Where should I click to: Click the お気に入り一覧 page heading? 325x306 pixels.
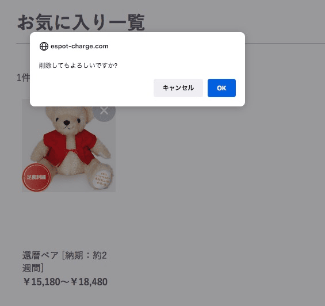click(81, 22)
